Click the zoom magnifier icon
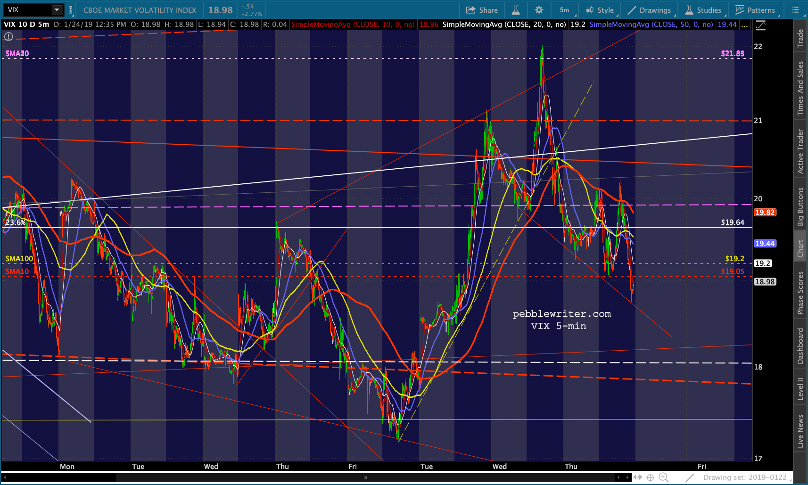Viewport: 808px width, 485px height. coord(664,477)
